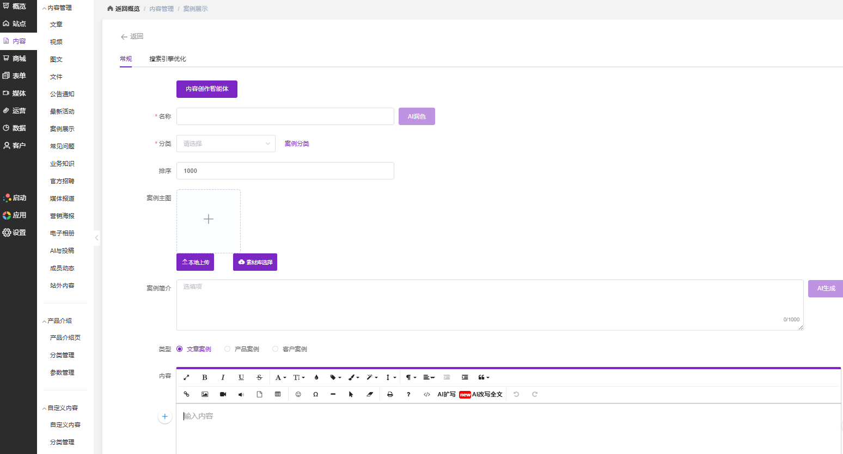Insert a horizontal line in the editor
This screenshot has height=454, width=843.
pyautogui.click(x=333, y=394)
